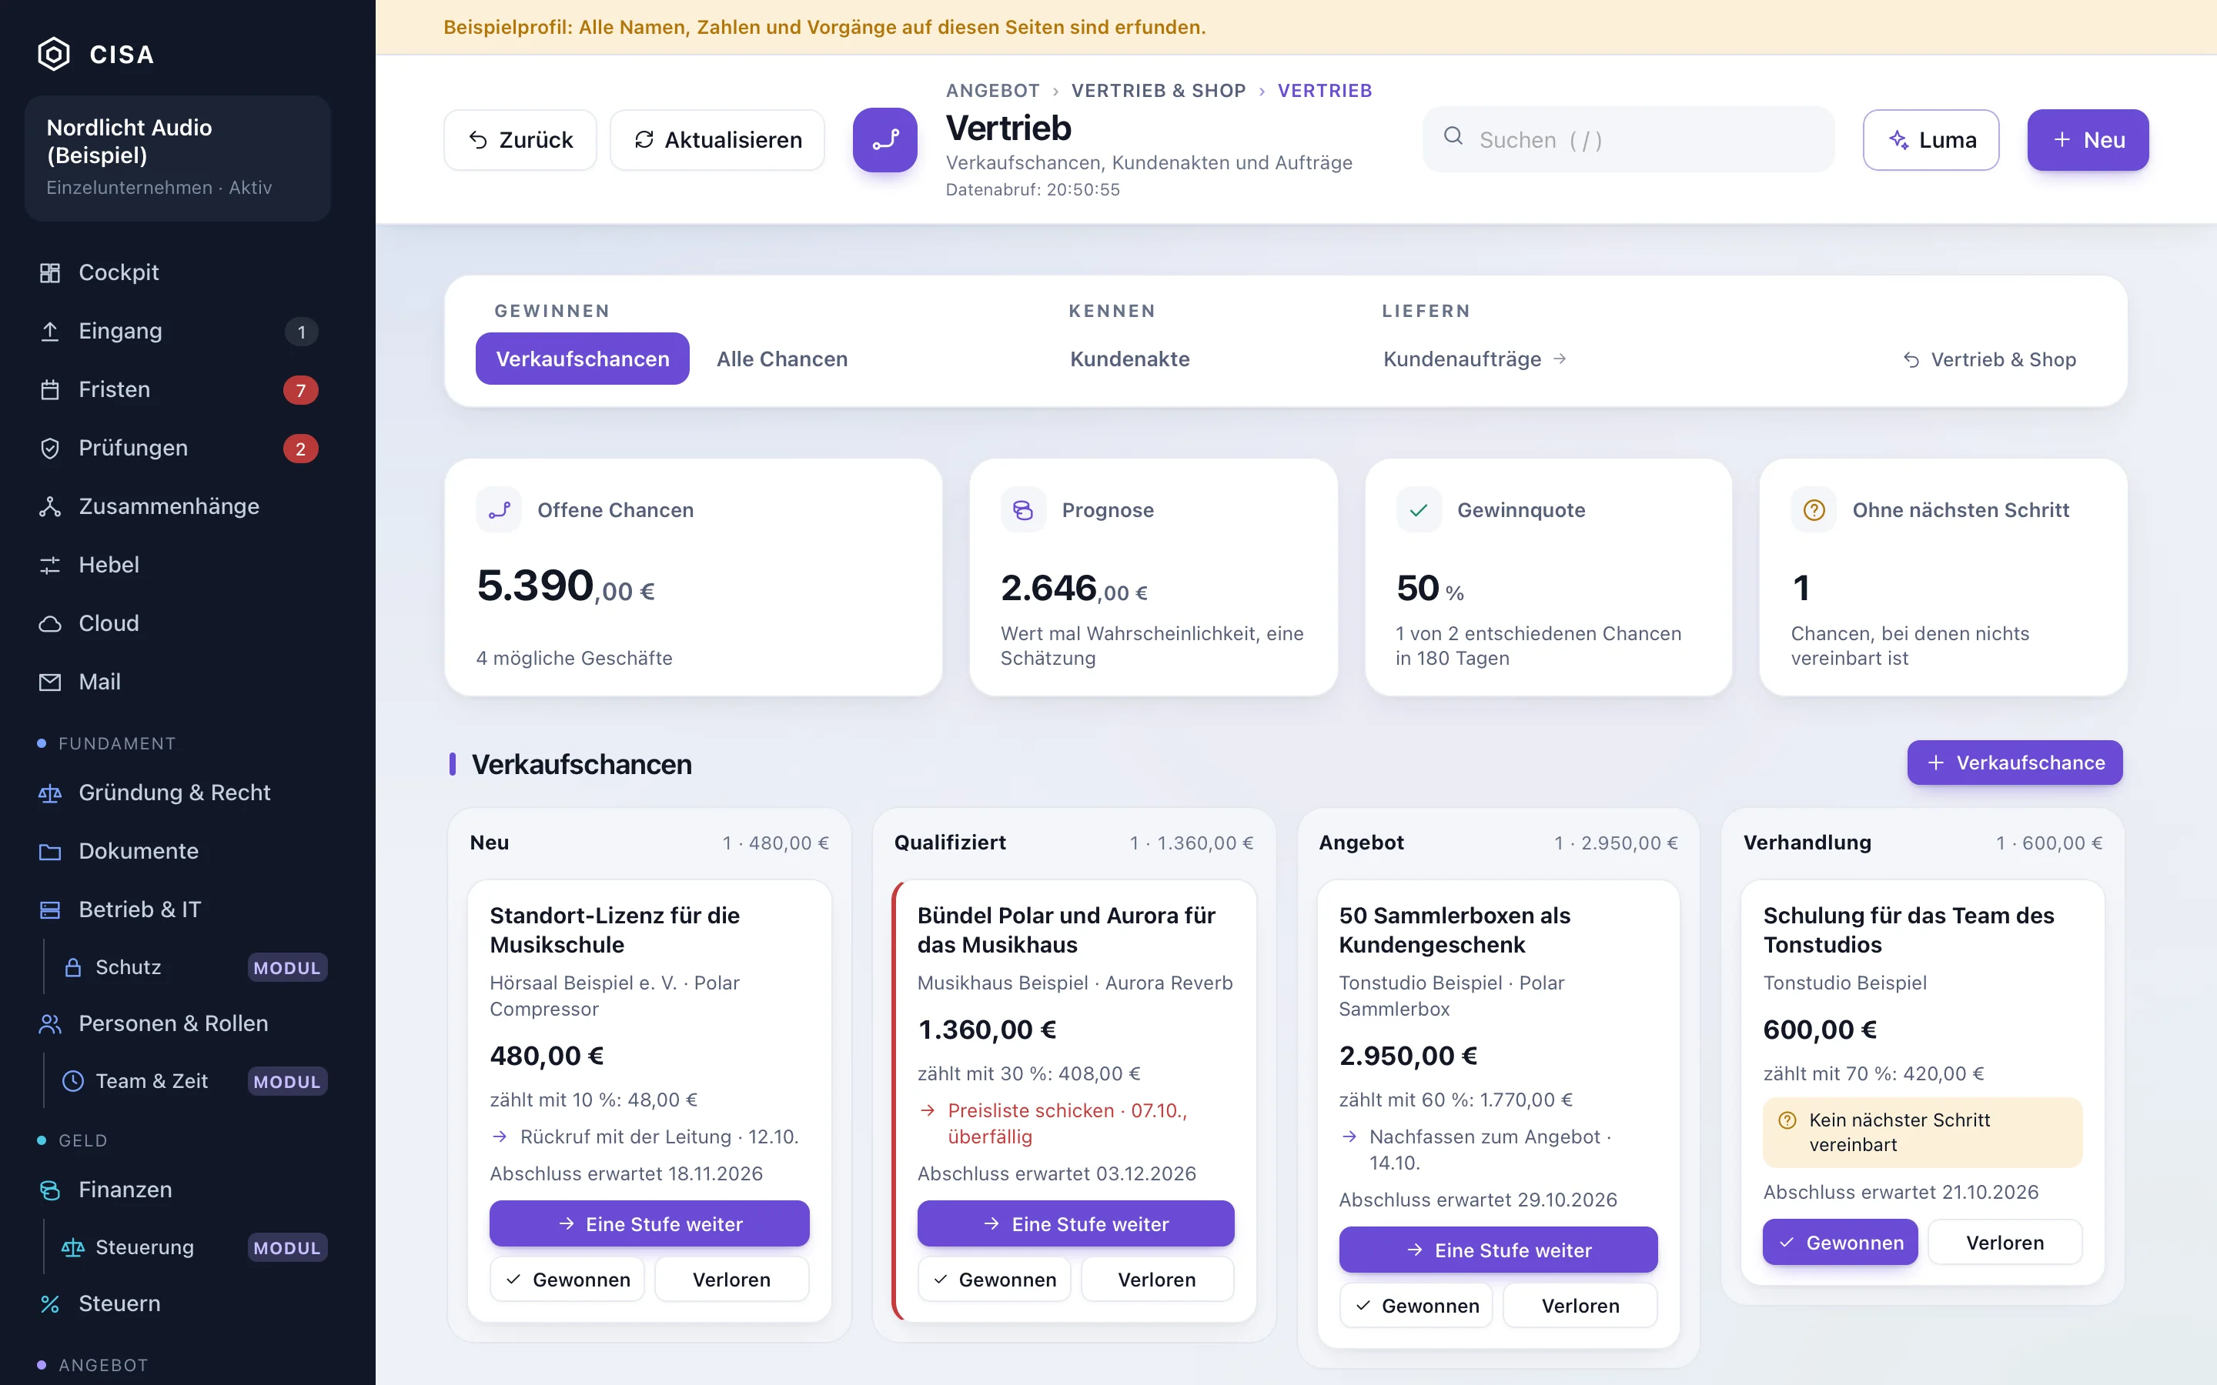Viewport: 2217px width, 1385px height.
Task: Open Steuern percent item
Action: (x=178, y=1303)
